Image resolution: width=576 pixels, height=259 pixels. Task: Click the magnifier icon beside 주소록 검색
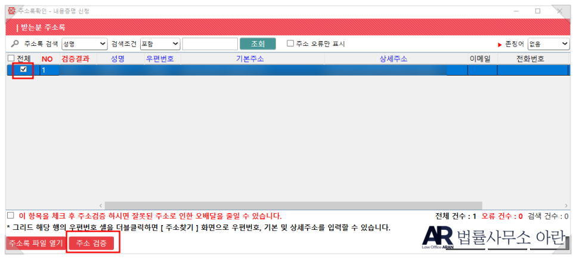tap(15, 44)
